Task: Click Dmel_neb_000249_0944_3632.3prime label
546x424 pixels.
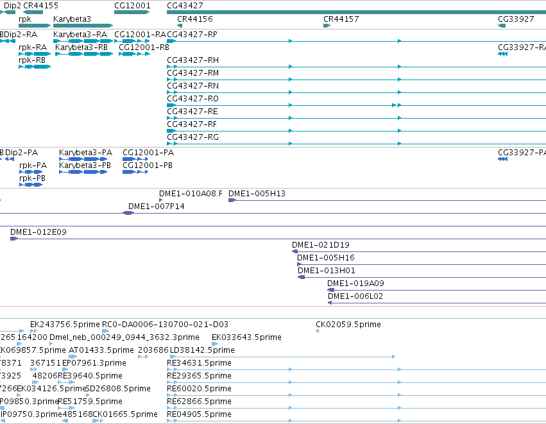Action: coord(124,337)
